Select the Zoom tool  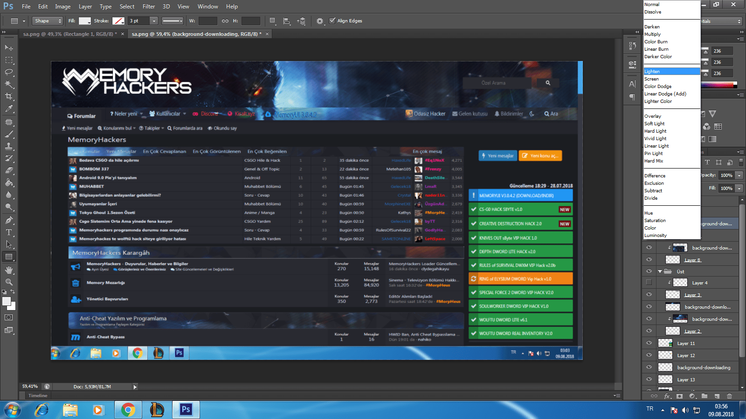(9, 282)
